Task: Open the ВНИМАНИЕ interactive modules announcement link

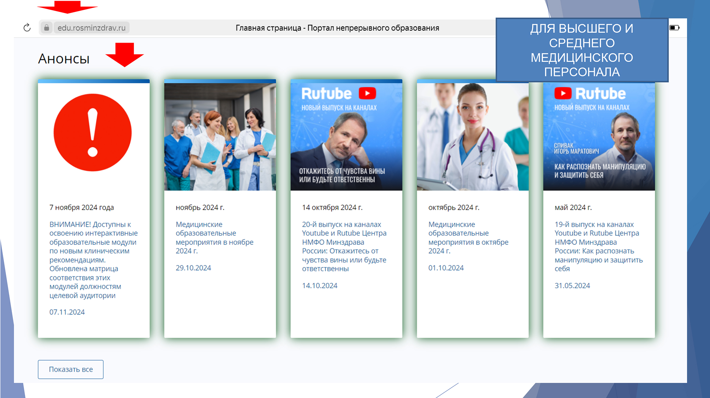Action: (94, 260)
